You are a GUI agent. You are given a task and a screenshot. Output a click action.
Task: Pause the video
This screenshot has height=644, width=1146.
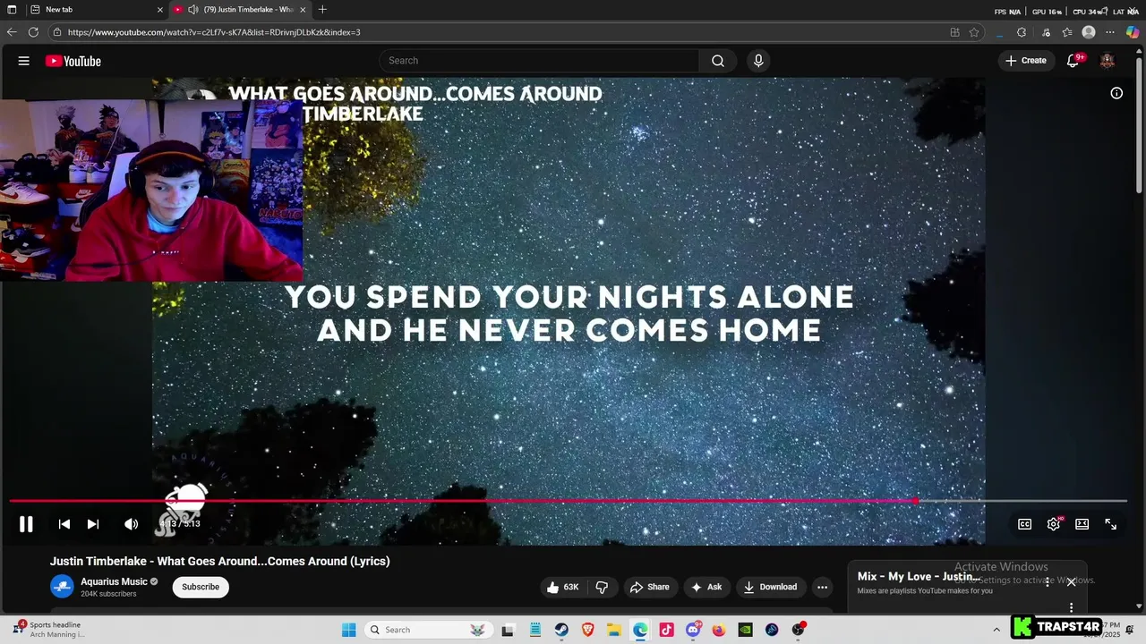26,524
